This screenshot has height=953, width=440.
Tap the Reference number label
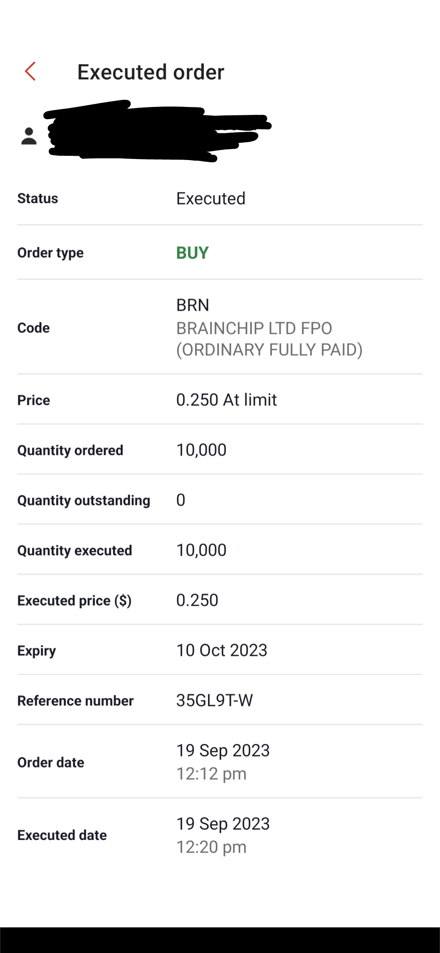75,701
